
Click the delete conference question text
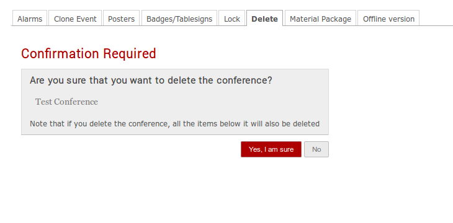point(151,80)
